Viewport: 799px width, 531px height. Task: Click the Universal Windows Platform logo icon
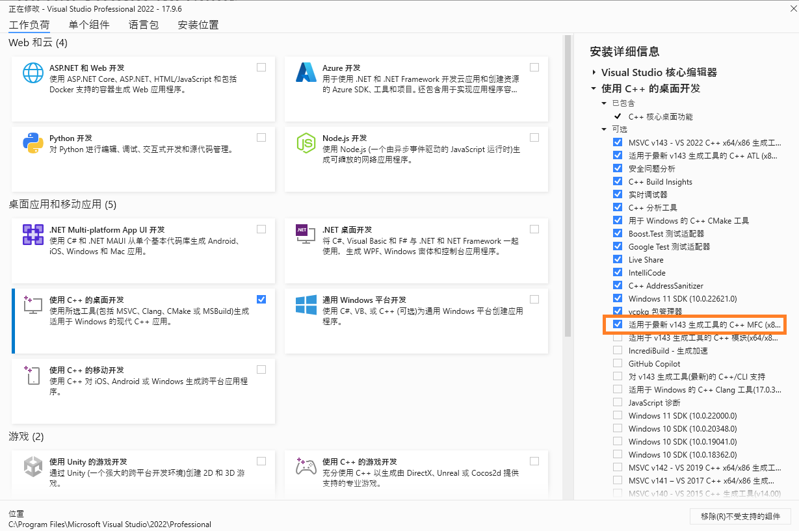click(306, 304)
